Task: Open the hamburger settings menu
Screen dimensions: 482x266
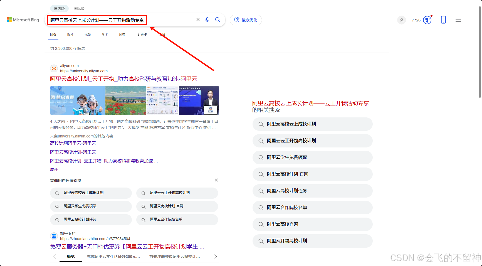Action: point(458,20)
